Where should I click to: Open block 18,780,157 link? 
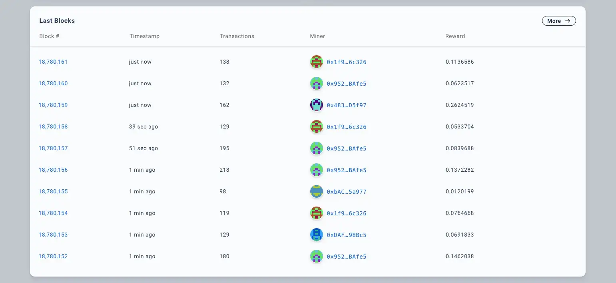pyautogui.click(x=53, y=149)
